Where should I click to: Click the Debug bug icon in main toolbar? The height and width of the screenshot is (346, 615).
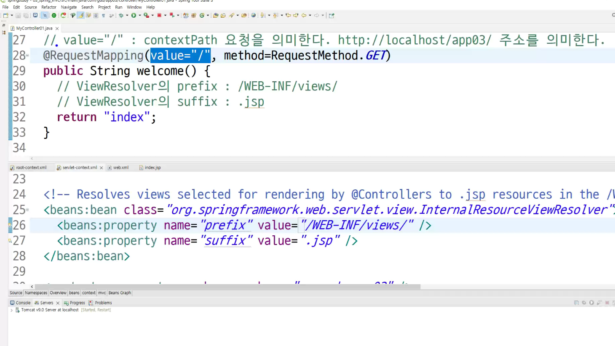click(121, 16)
